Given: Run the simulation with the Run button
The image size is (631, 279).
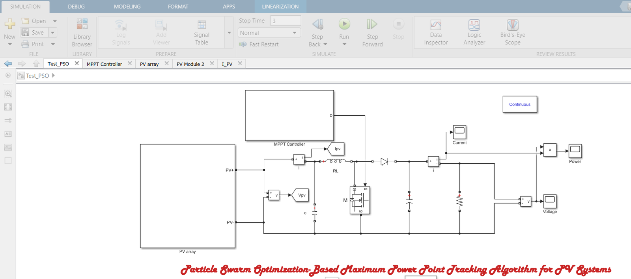Looking at the screenshot, I should (344, 24).
